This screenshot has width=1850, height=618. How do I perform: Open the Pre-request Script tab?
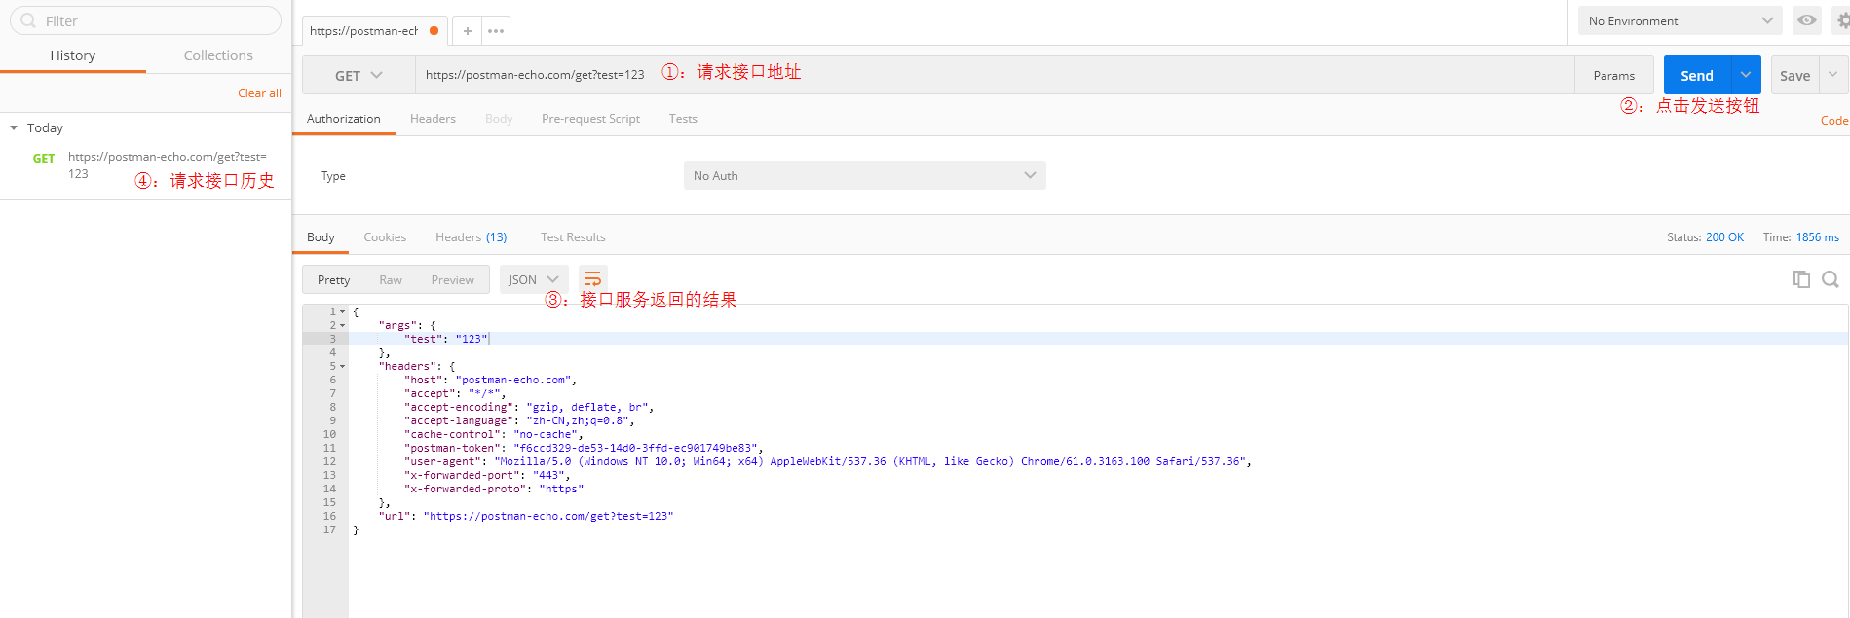click(590, 119)
